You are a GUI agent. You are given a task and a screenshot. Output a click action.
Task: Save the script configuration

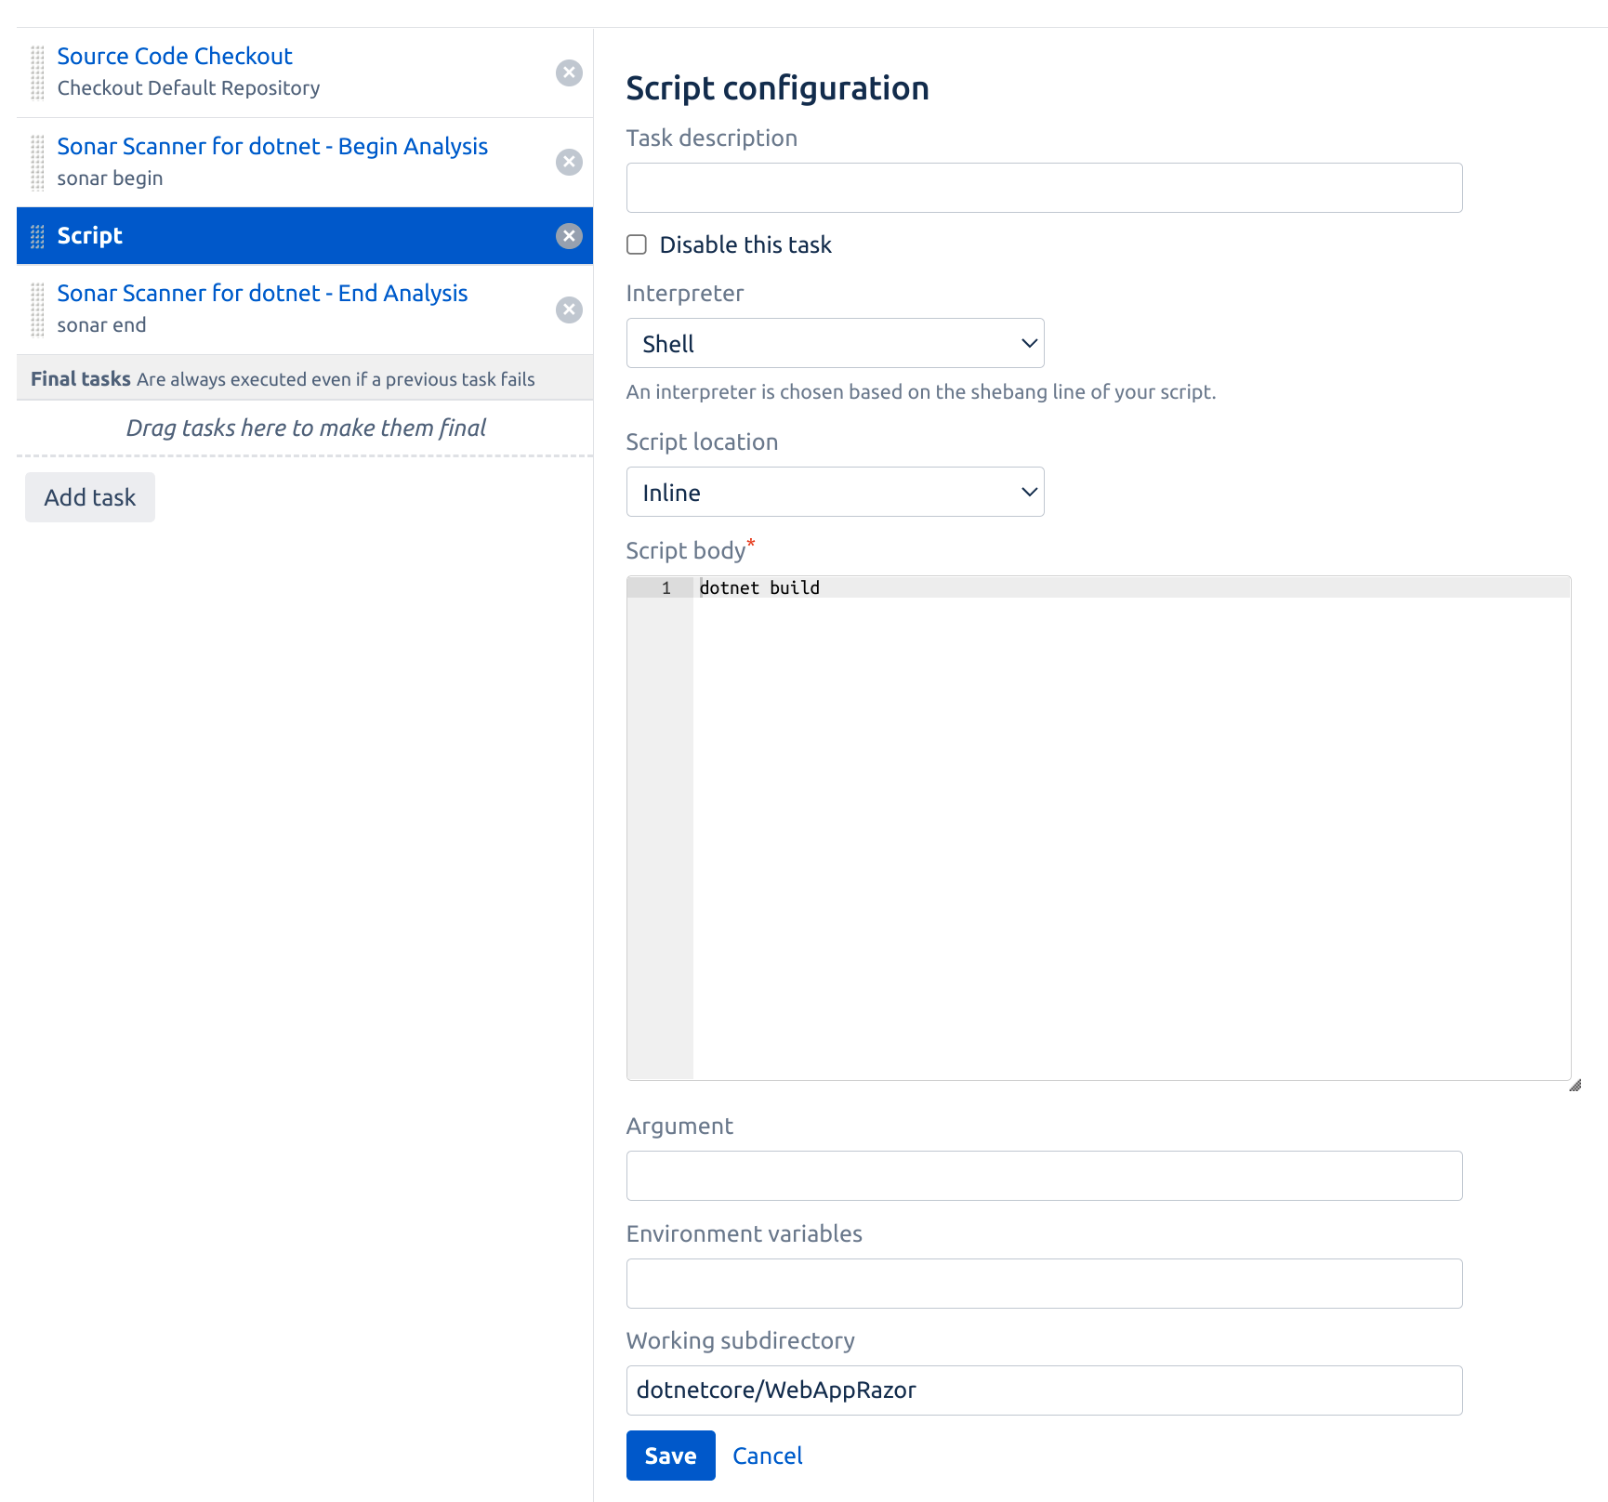pos(670,1456)
